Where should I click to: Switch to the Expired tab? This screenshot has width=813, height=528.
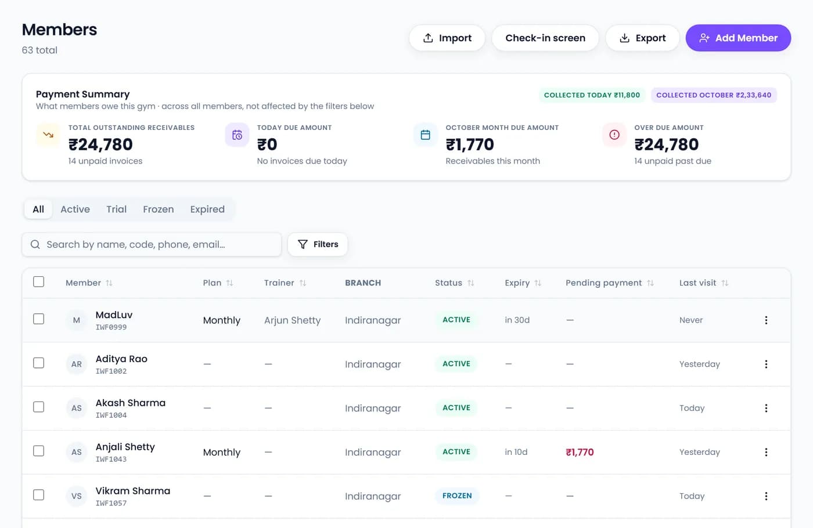207,209
